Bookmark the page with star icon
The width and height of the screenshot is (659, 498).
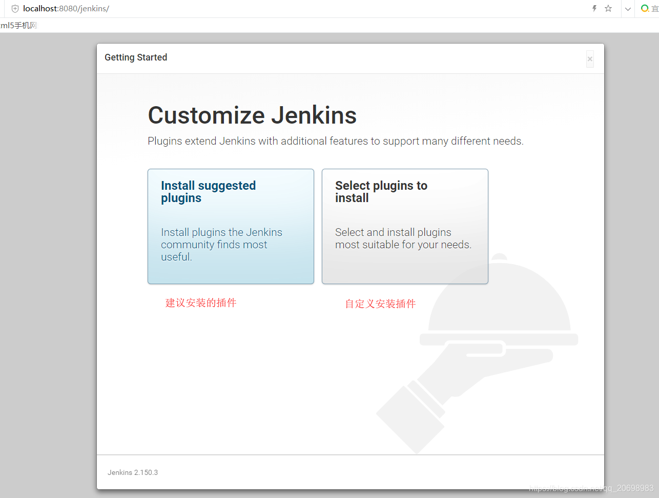click(608, 8)
